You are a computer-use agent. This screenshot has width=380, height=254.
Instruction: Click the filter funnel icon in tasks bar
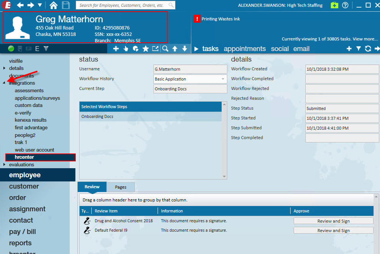point(358,49)
